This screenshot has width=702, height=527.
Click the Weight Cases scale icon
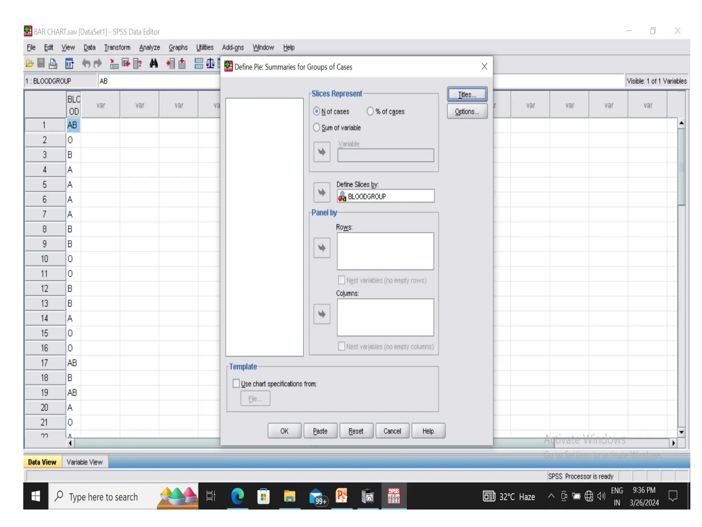click(x=210, y=63)
